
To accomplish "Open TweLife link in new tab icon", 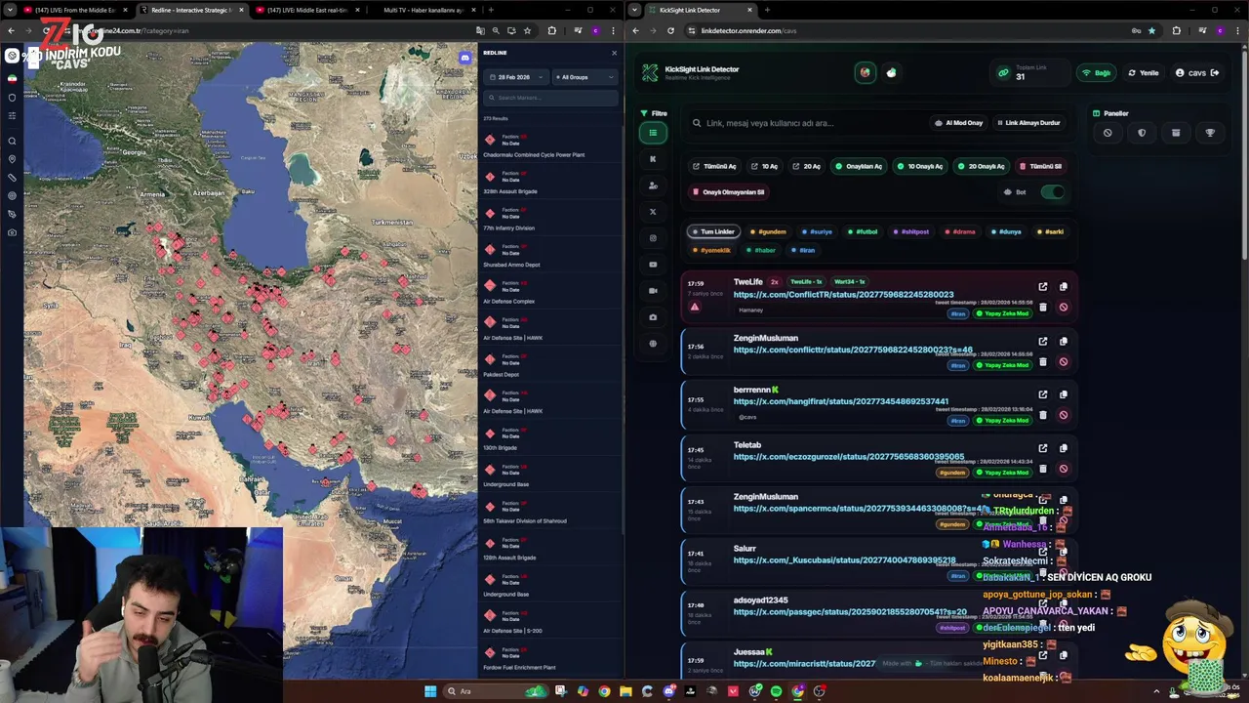I will point(1043,287).
